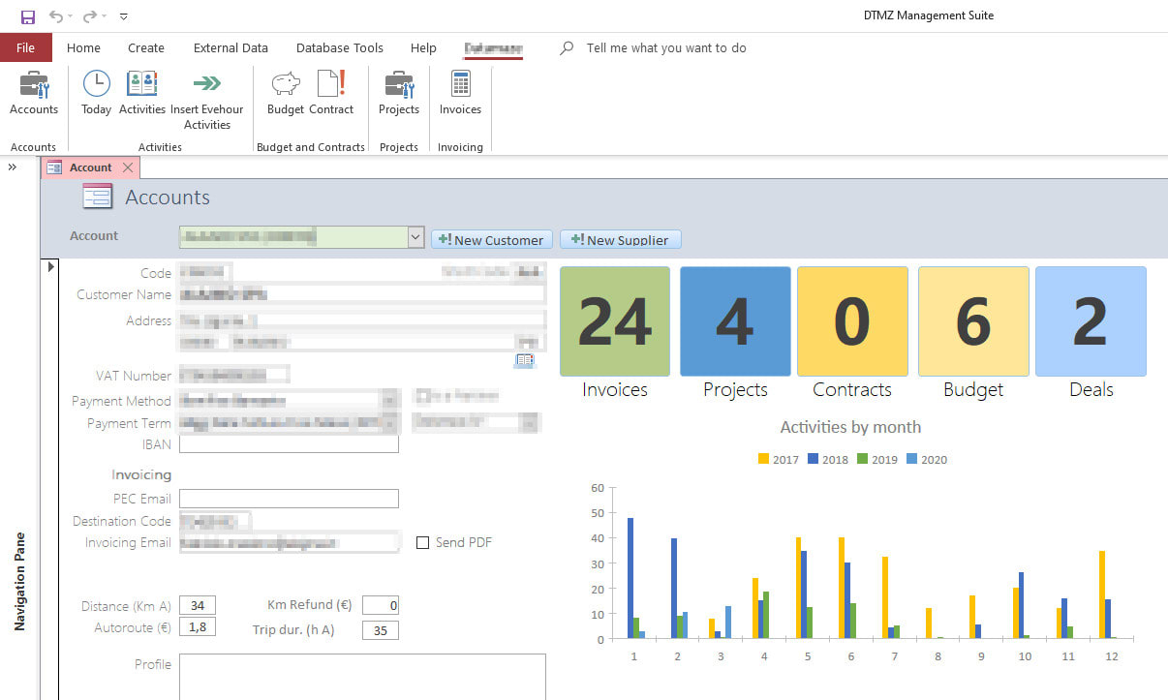Screen dimensions: 1168x700
Task: Open the Projects toolbox icon
Action: [x=399, y=84]
